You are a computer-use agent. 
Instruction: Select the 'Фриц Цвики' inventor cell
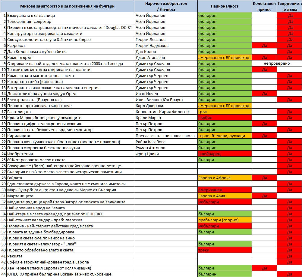[166, 154]
